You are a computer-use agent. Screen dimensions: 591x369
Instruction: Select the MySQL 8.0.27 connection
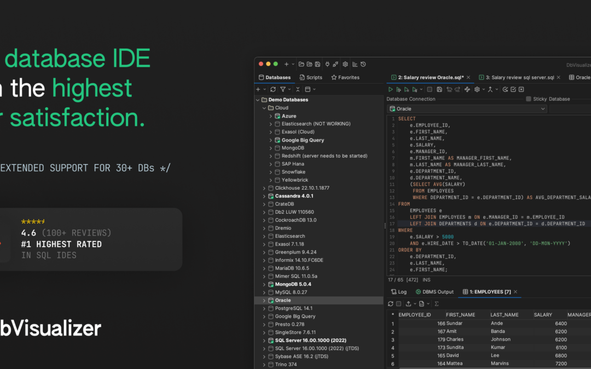point(291,292)
